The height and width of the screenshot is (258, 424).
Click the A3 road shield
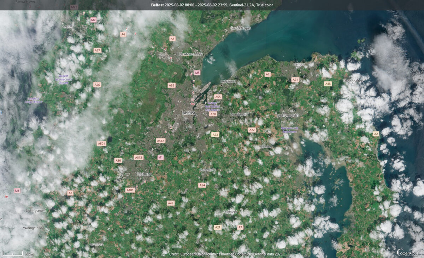70,193
